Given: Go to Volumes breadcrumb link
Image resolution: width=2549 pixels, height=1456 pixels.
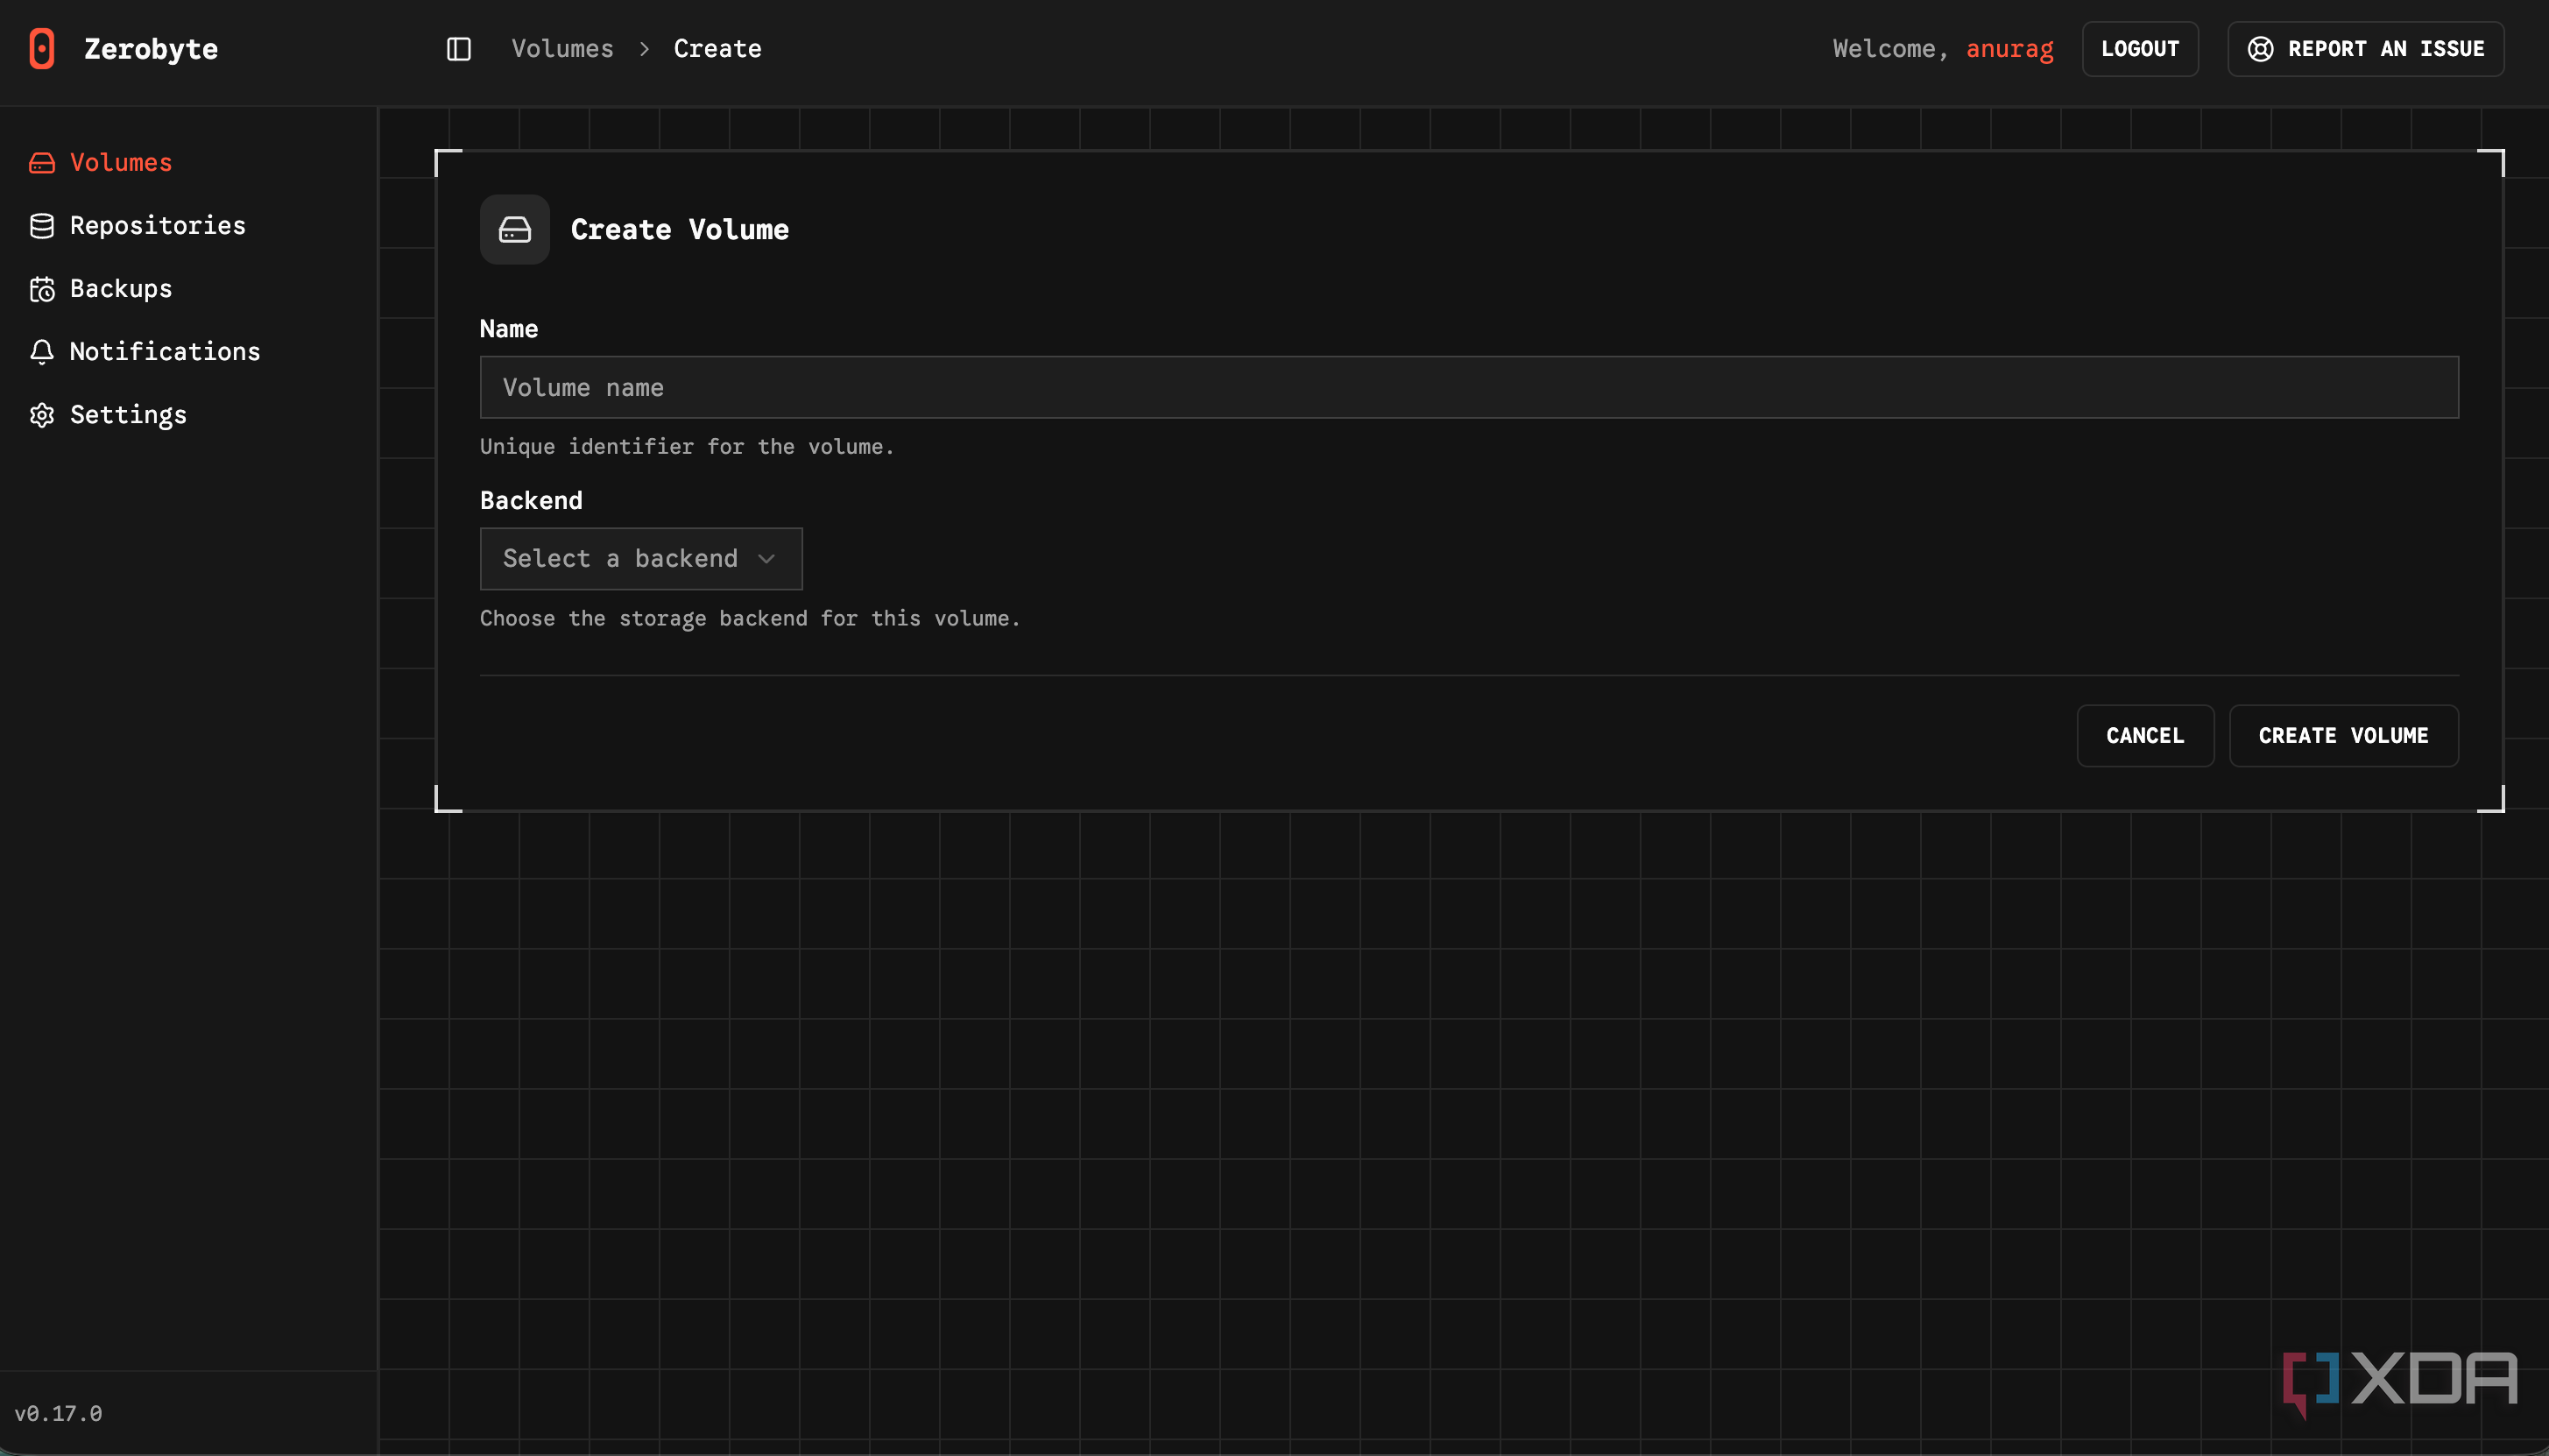Looking at the screenshot, I should point(562,49).
